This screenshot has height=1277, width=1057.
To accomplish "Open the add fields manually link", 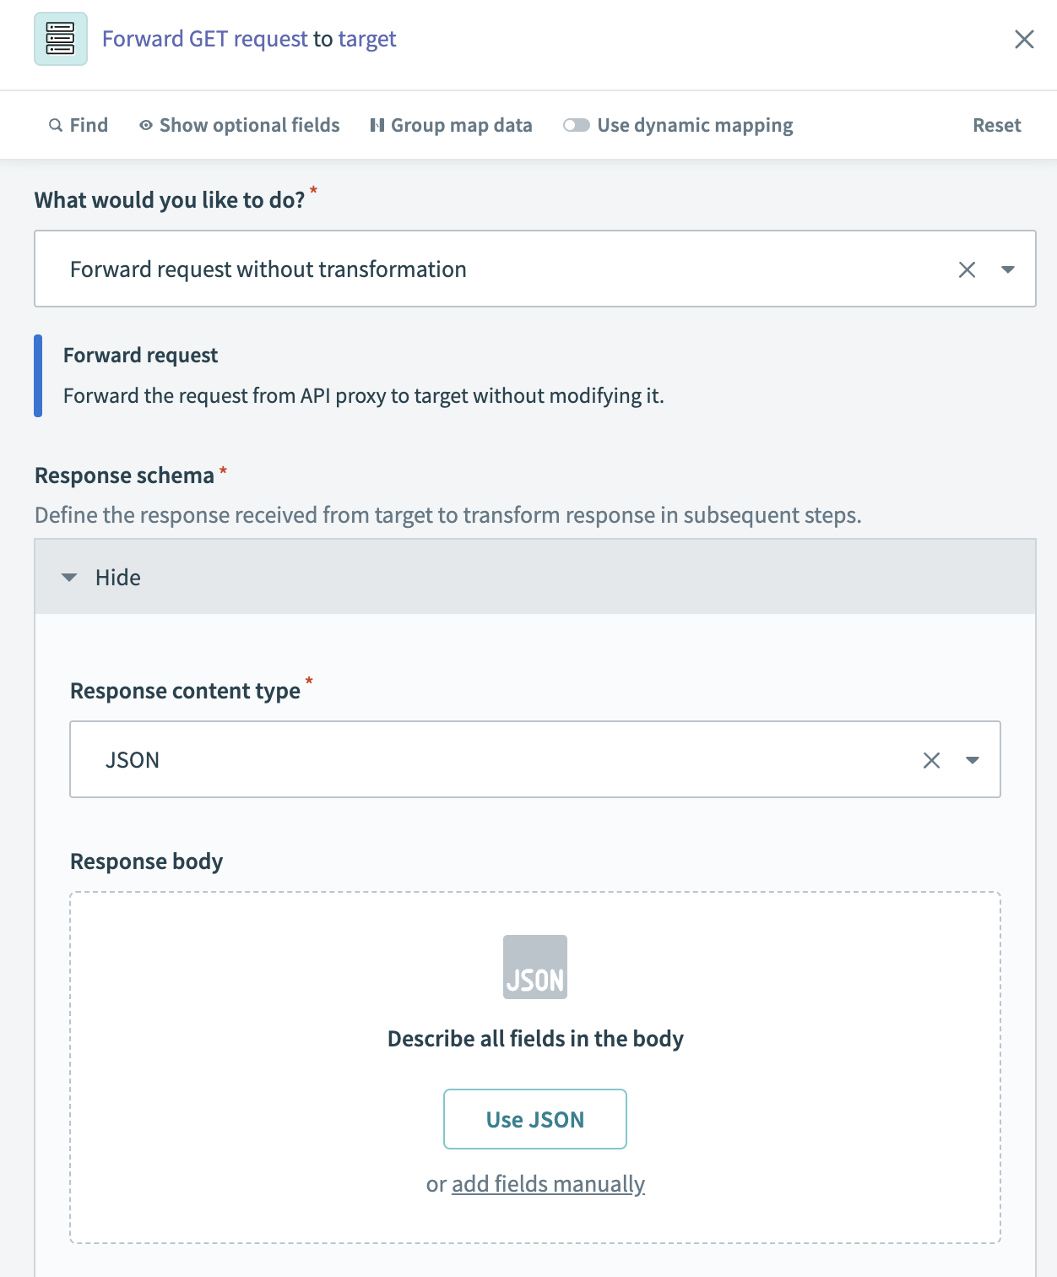I will pos(548,1183).
